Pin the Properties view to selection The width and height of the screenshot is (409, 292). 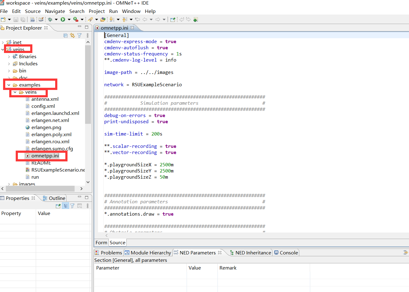click(58, 206)
